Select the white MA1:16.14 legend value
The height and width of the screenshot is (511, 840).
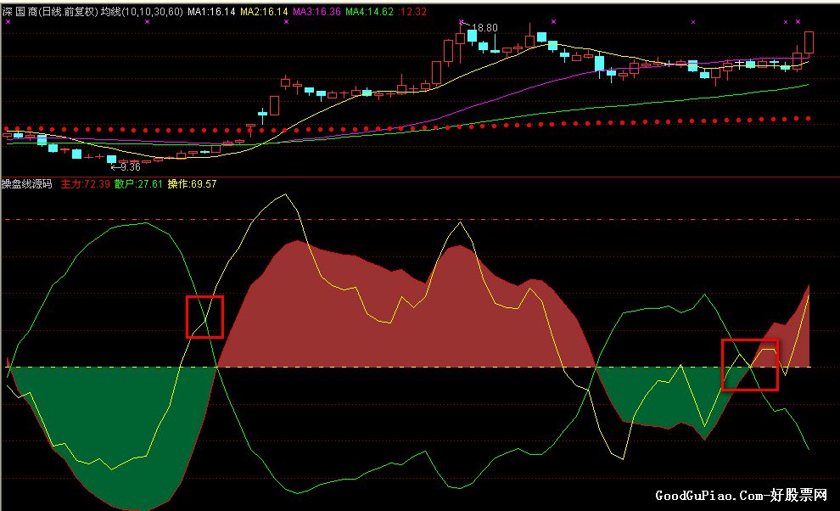pos(211,11)
